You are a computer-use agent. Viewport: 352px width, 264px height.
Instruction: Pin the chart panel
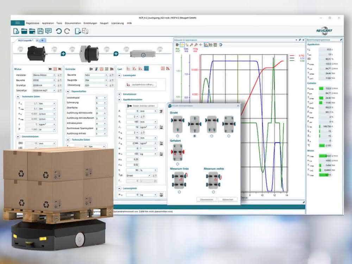tap(300, 40)
